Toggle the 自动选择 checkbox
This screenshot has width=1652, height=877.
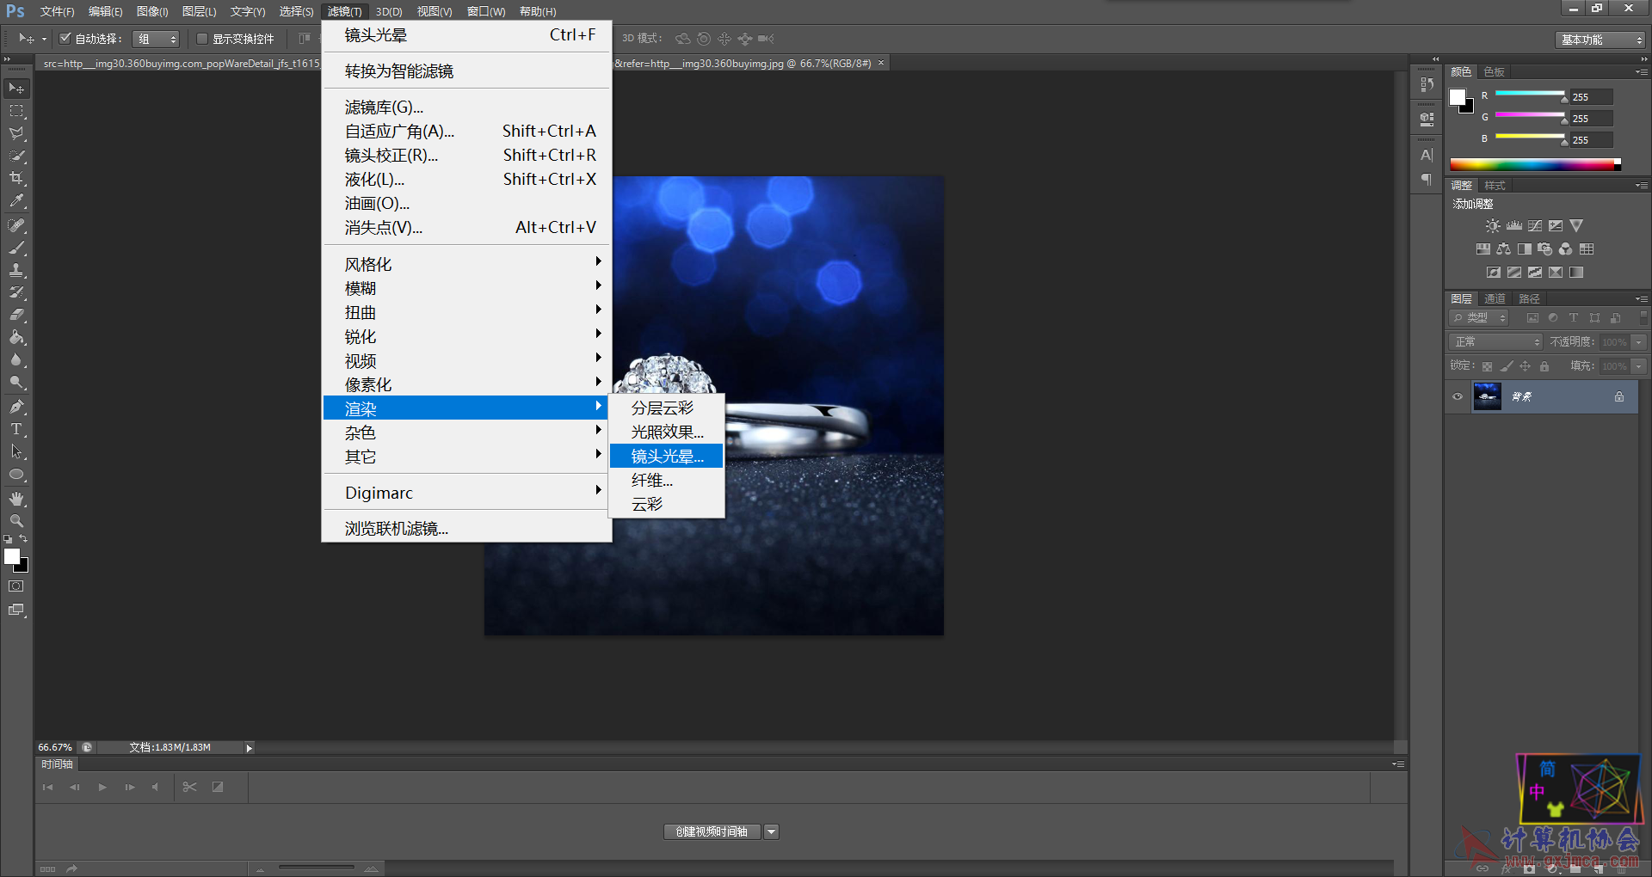click(65, 39)
